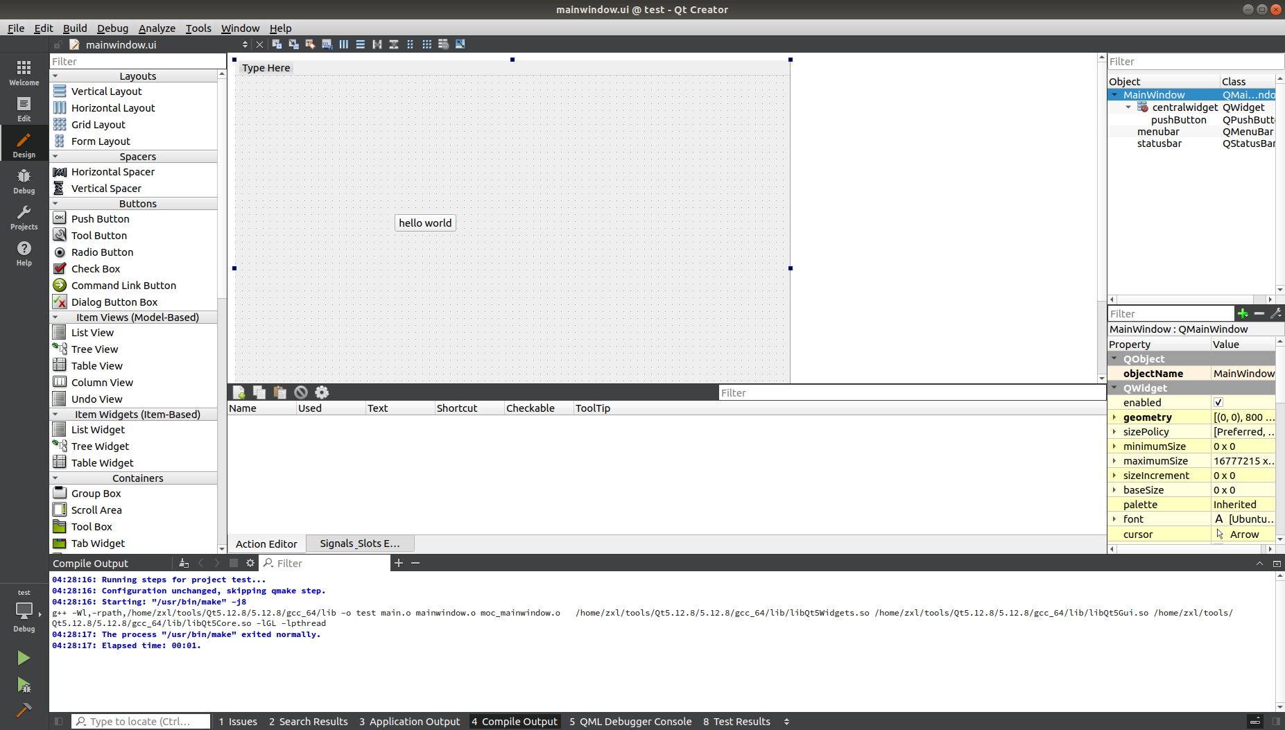The width and height of the screenshot is (1285, 730).
Task: Expand the geometry property row
Action: point(1115,417)
